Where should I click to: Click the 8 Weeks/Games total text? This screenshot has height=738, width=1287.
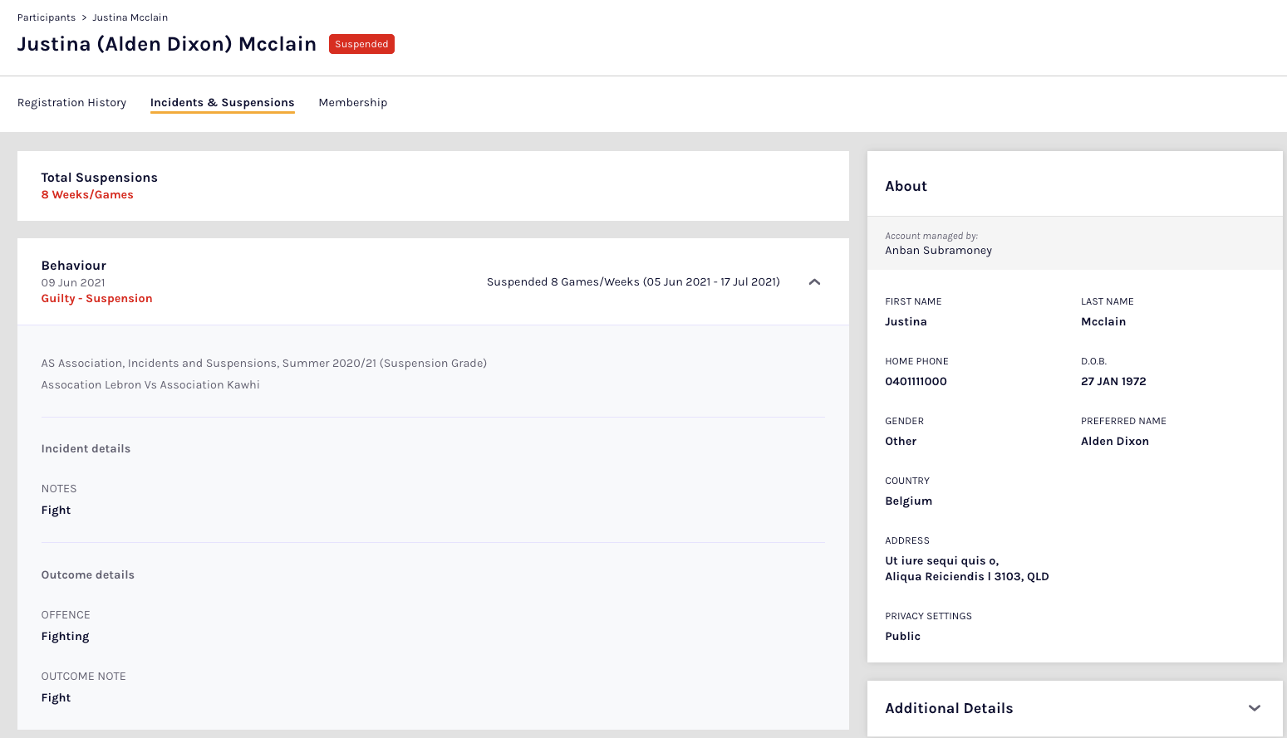[x=87, y=195]
